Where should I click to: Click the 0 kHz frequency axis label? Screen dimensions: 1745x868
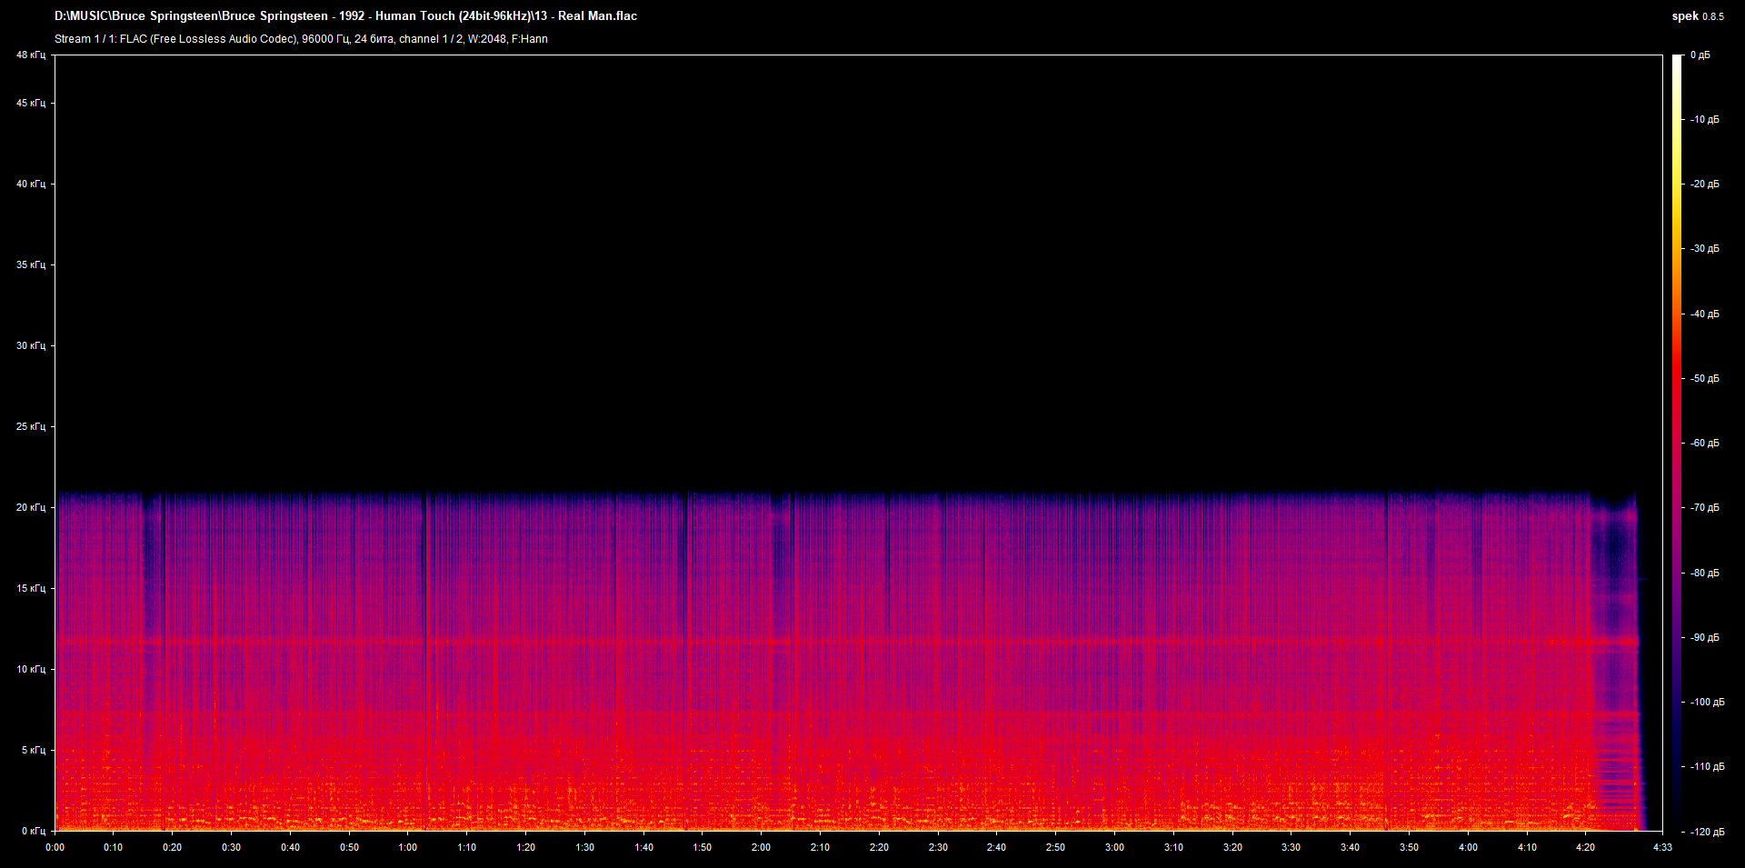pyautogui.click(x=34, y=831)
